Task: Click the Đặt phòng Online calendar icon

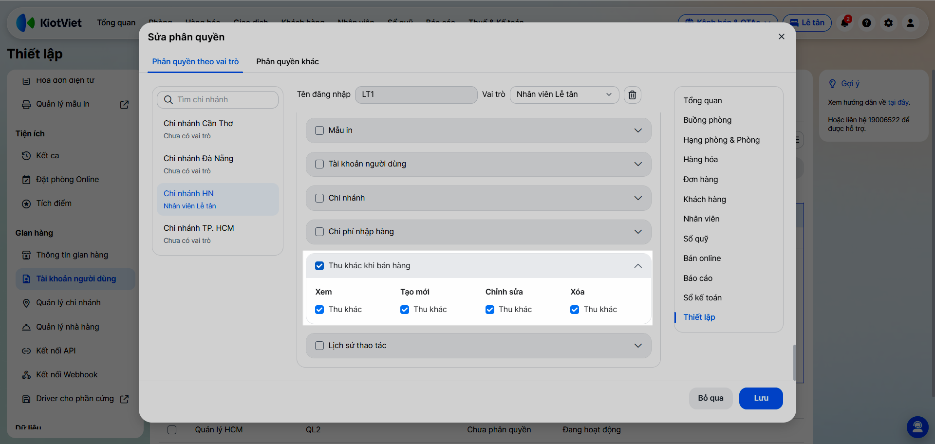Action: [26, 180]
